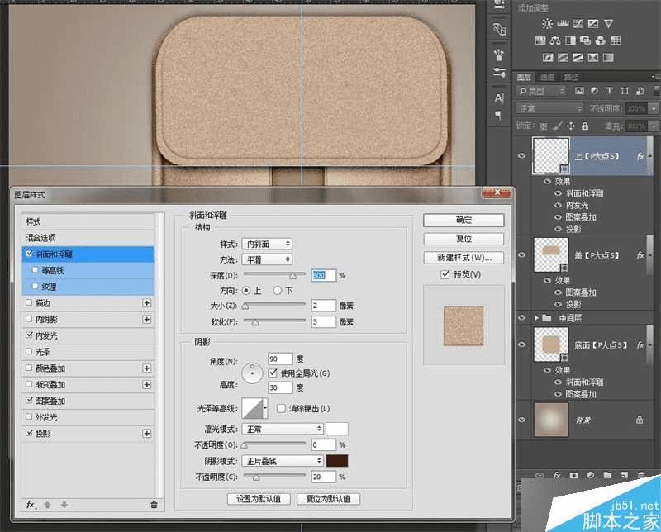Enable the 描边 (Stroke) checkbox
The width and height of the screenshot is (661, 532).
point(30,303)
